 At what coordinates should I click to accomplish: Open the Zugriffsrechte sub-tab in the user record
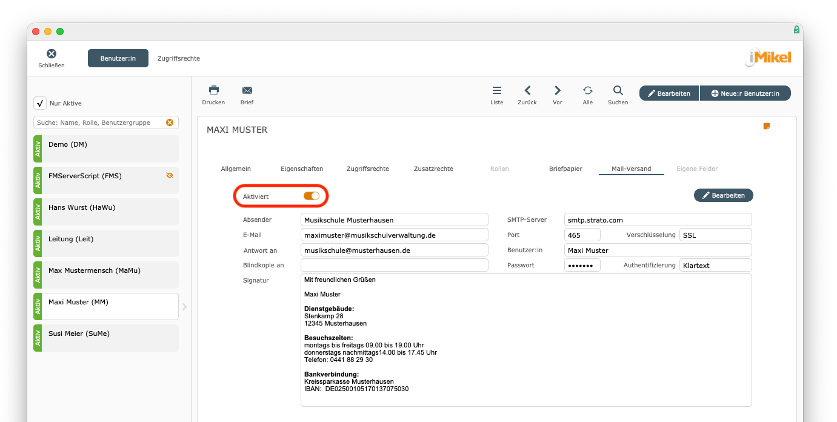368,169
